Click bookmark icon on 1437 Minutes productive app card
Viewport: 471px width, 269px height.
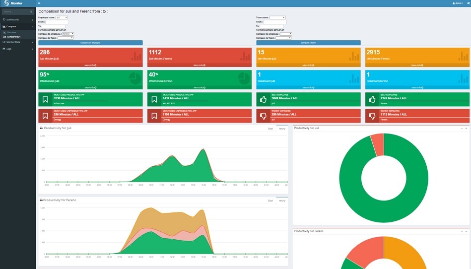[x=154, y=99]
